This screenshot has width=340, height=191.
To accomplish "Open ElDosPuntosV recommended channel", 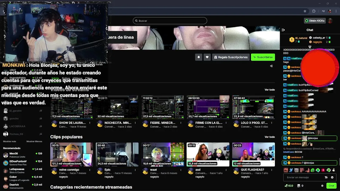I will pos(23,163).
